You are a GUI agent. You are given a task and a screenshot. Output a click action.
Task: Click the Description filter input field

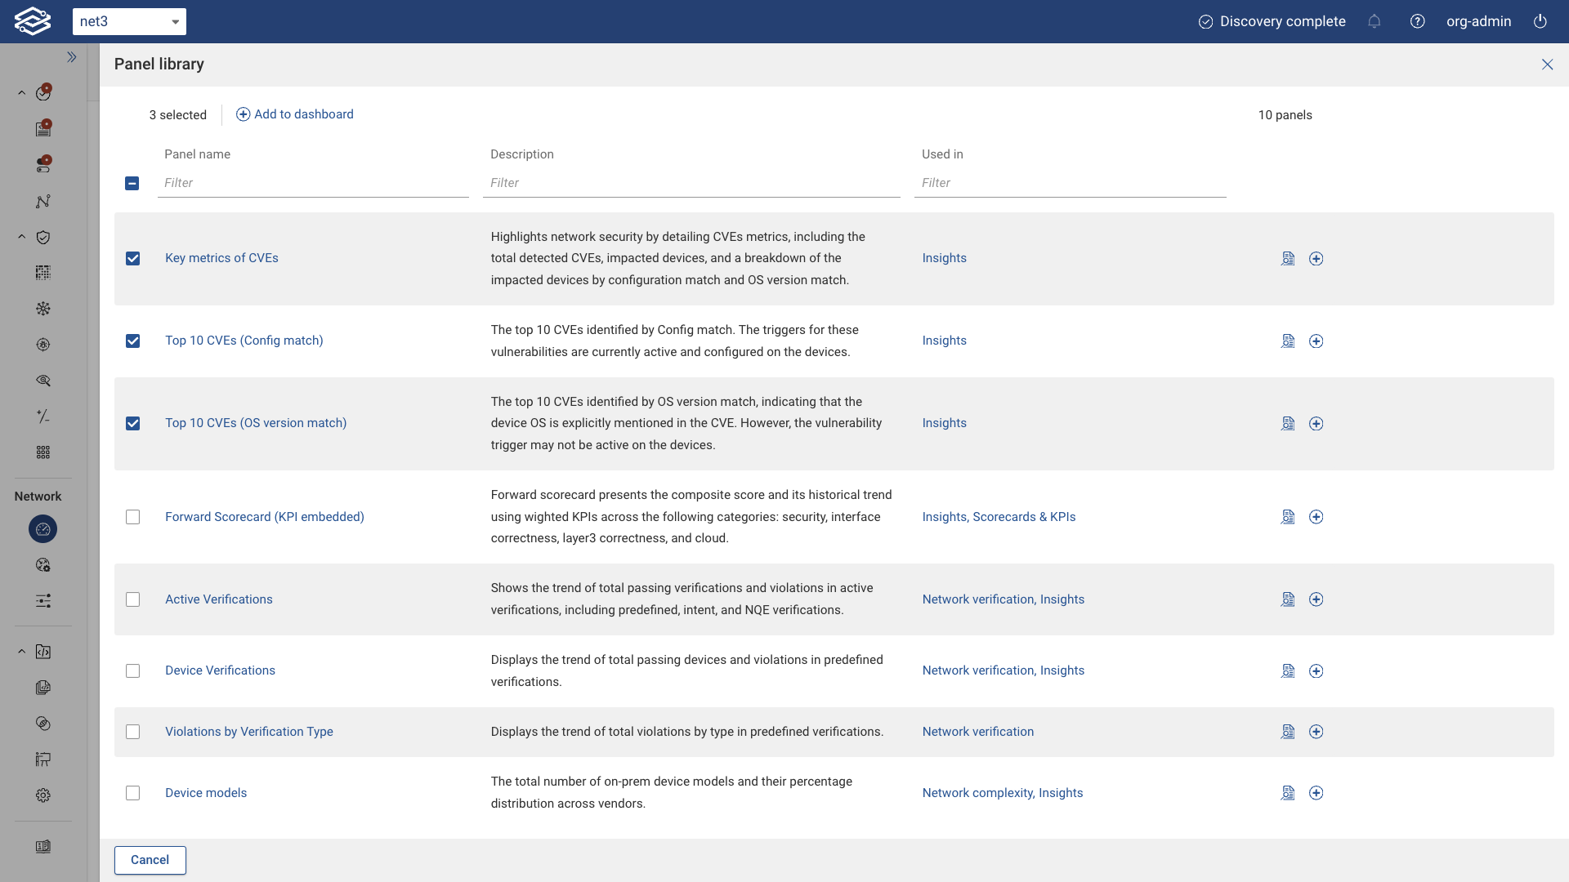691,183
